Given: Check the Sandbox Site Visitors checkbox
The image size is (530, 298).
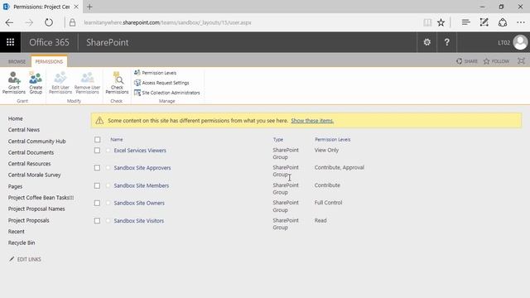Looking at the screenshot, I should tap(97, 221).
